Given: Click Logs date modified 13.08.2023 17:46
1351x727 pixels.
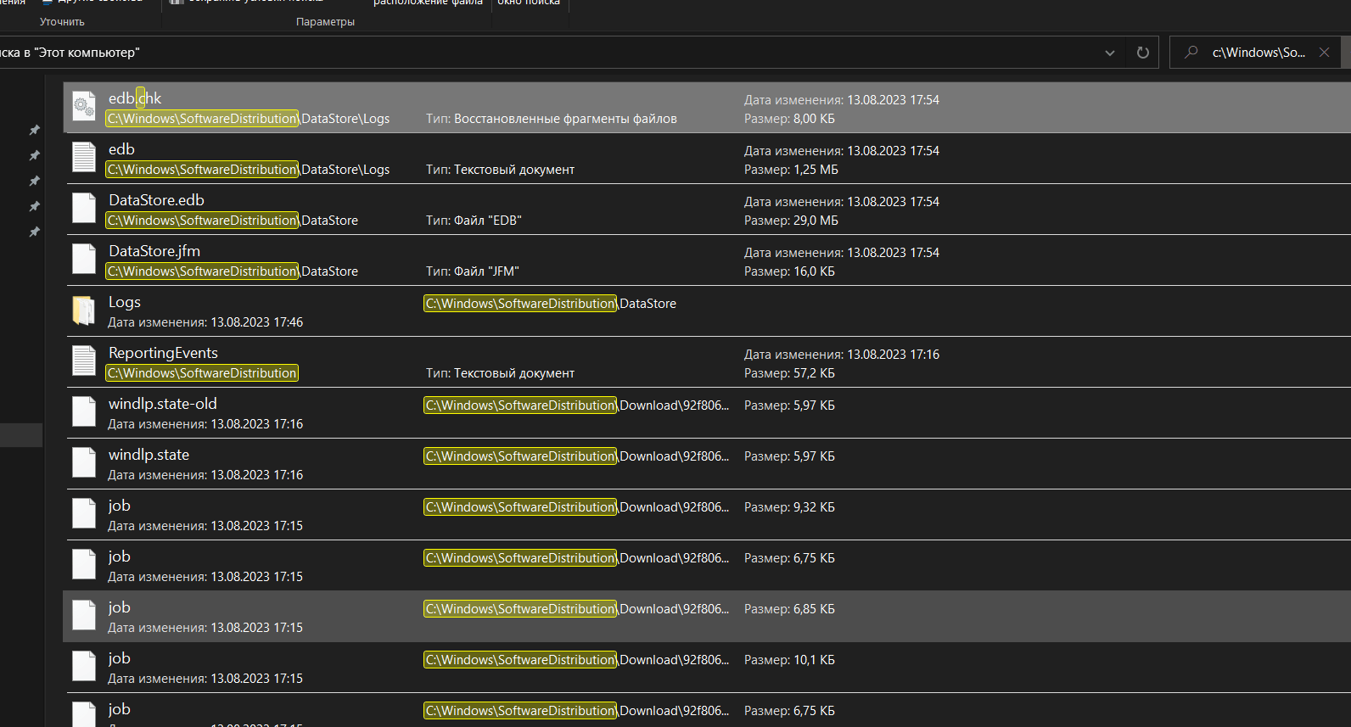Looking at the screenshot, I should 256,322.
